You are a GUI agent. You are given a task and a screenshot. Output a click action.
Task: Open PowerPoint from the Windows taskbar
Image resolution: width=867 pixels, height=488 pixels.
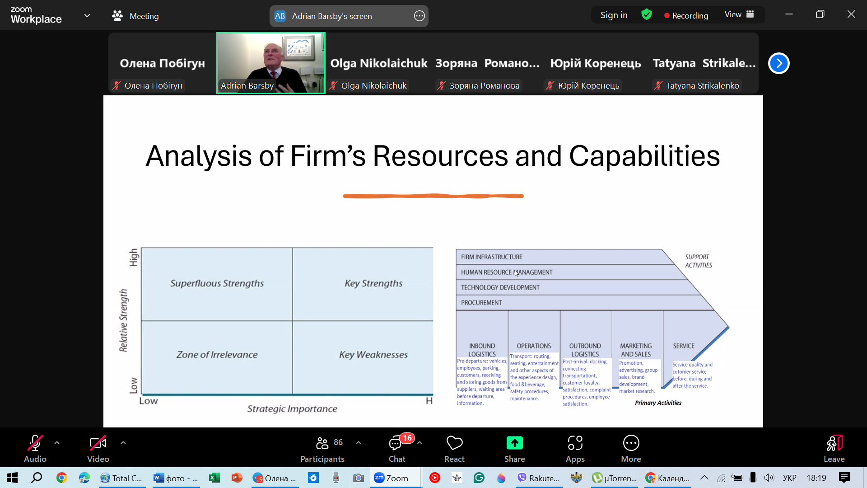237,478
